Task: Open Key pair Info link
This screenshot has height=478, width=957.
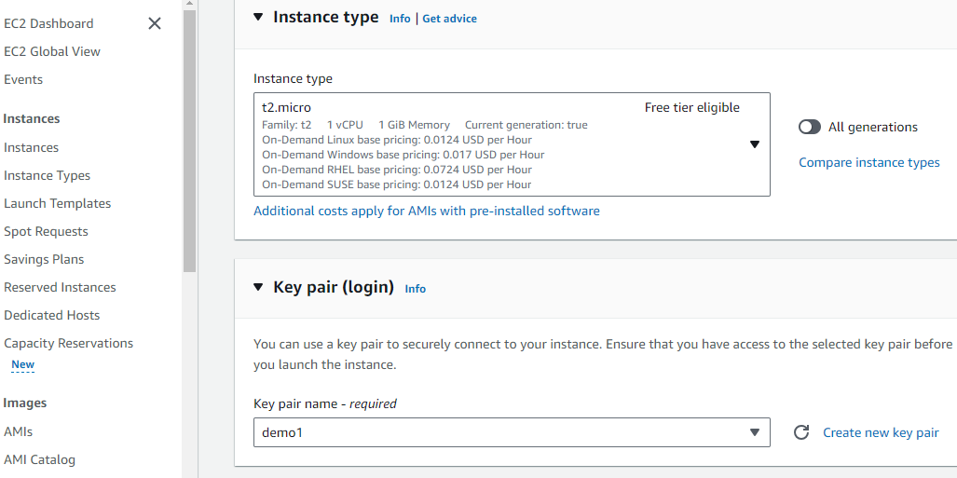Action: (415, 289)
